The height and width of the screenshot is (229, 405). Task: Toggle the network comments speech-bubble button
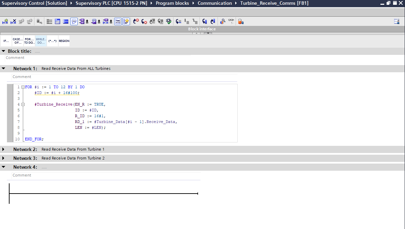point(74,21)
